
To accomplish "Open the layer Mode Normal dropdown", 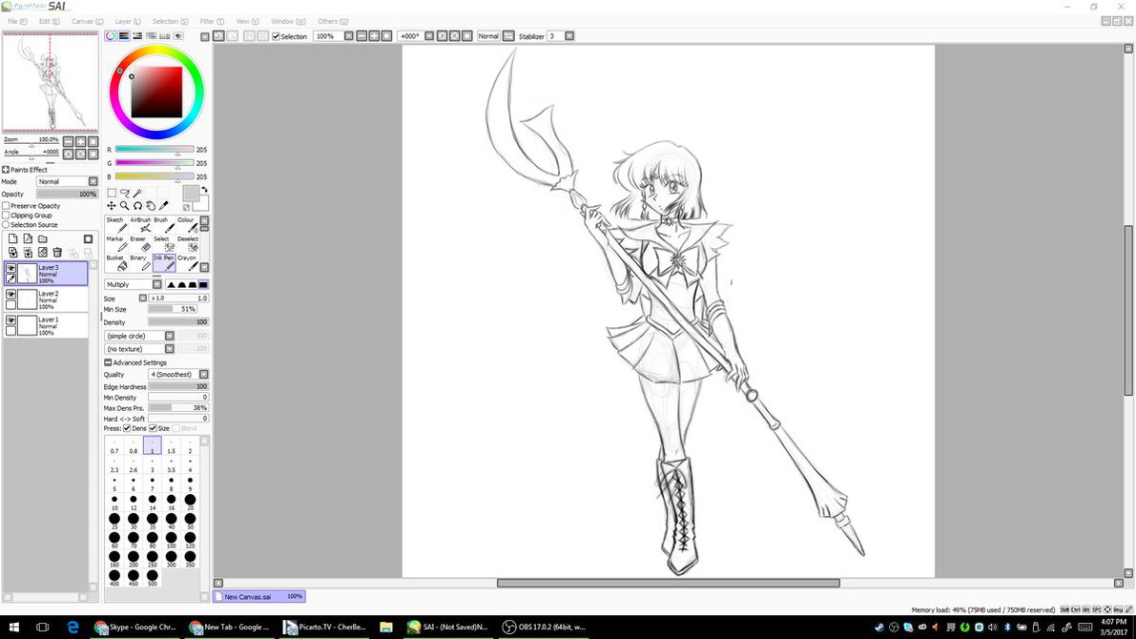I will [67, 181].
